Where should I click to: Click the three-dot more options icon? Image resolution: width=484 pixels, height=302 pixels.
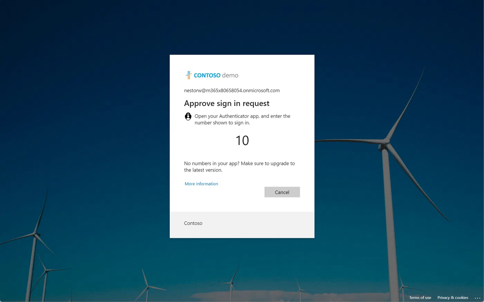(477, 298)
